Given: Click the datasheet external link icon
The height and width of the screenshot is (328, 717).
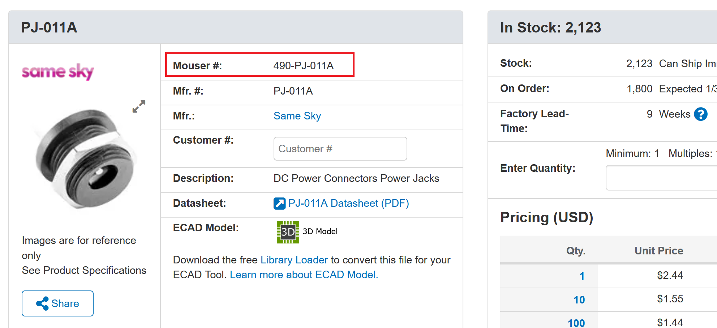Looking at the screenshot, I should pyautogui.click(x=279, y=204).
